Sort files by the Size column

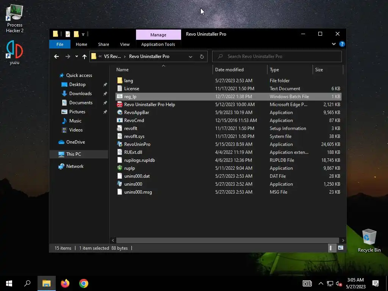[x=328, y=70]
